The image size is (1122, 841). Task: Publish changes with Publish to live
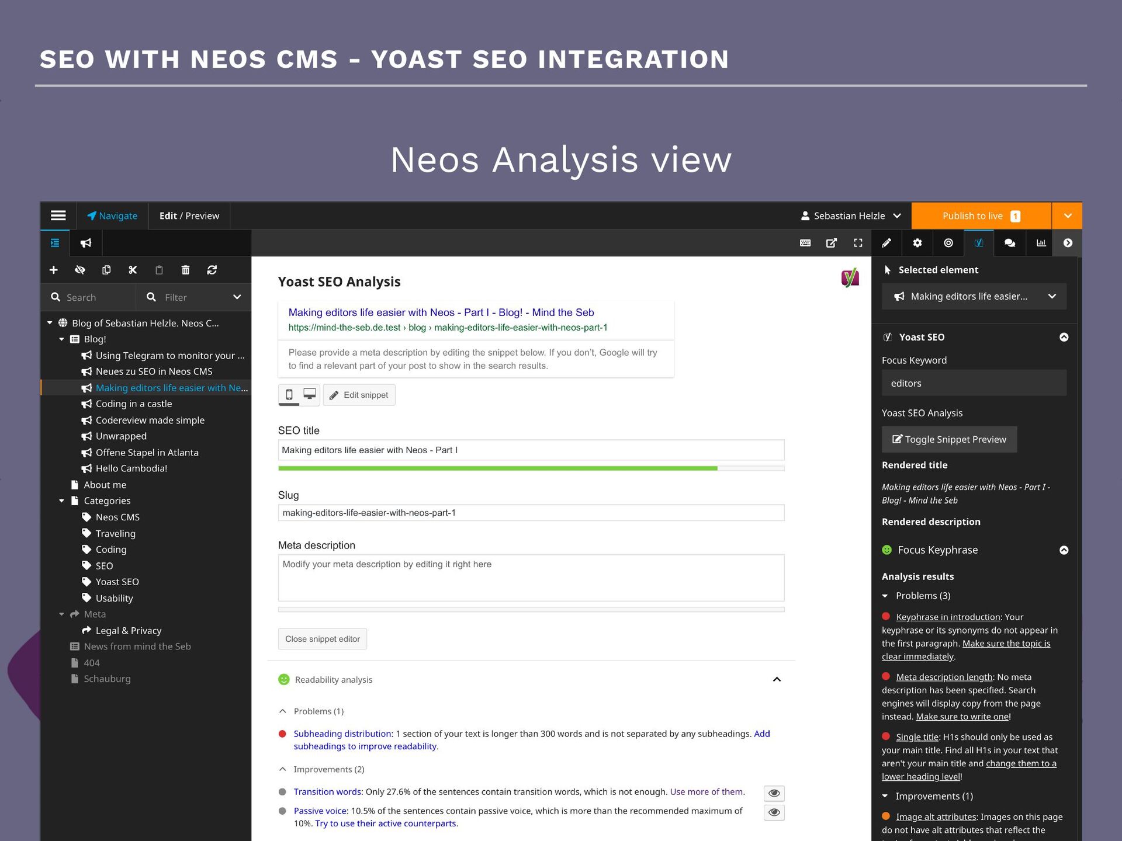[981, 216]
